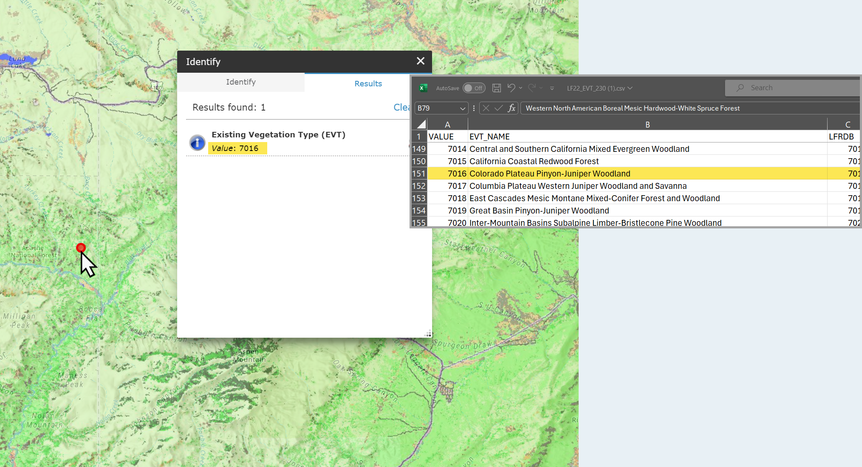
Task: Select column B header
Action: click(647, 125)
